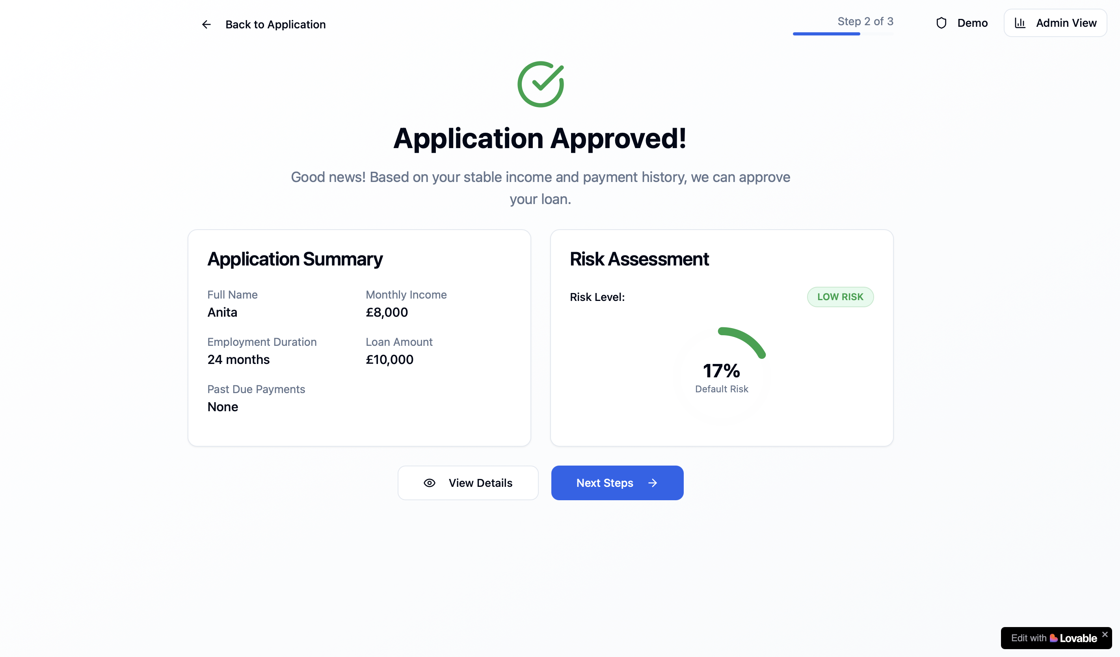Click the shield icon beside Demo
The width and height of the screenshot is (1120, 657).
coord(941,23)
